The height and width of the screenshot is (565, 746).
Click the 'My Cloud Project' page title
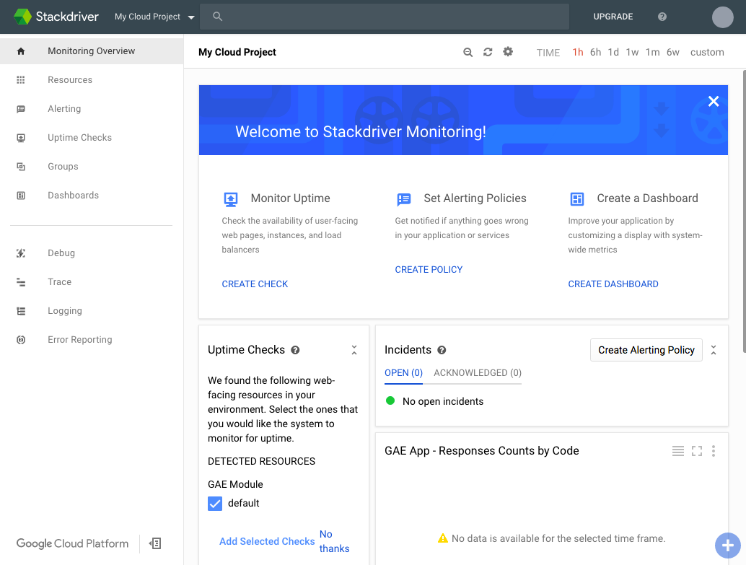click(237, 53)
